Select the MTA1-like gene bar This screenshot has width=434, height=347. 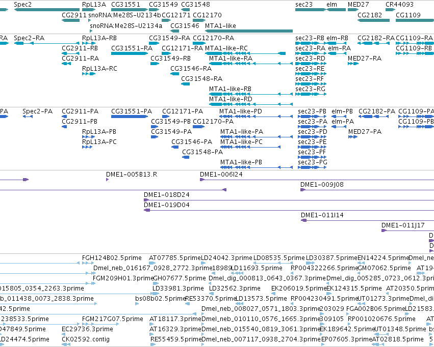click(249, 31)
